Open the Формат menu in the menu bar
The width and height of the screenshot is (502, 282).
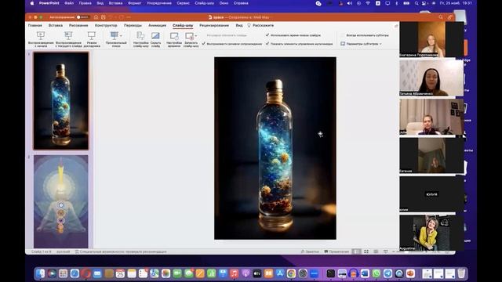click(x=135, y=3)
